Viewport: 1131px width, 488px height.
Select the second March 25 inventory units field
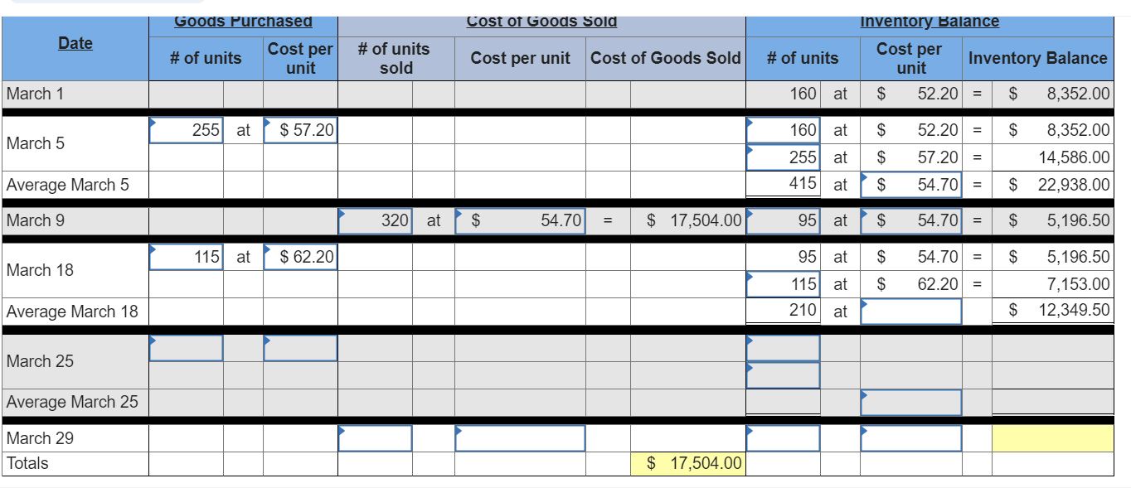coord(784,375)
